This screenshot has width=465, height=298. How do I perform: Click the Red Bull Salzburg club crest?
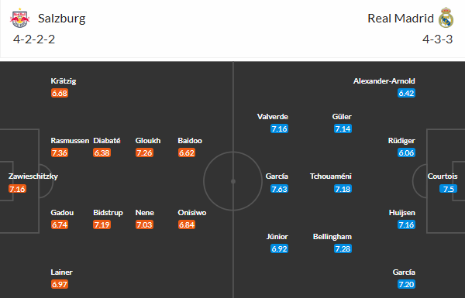pyautogui.click(x=19, y=18)
